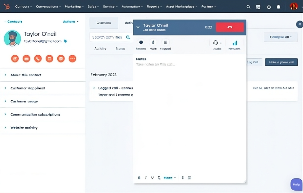Viewport: 303px width, 193px height.
Task: Open the notifications bell icon
Action: (x=278, y=7)
